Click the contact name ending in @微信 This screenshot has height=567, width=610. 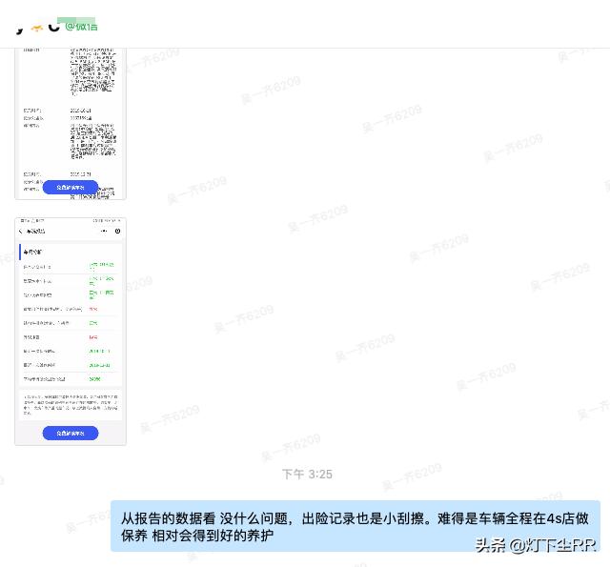[57, 26]
